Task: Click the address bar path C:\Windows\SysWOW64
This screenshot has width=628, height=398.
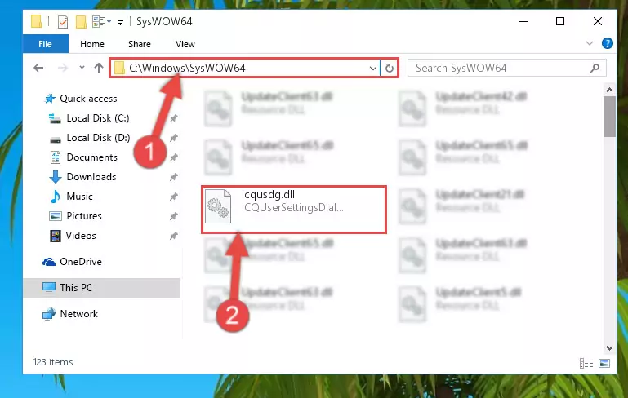Action: (x=187, y=68)
